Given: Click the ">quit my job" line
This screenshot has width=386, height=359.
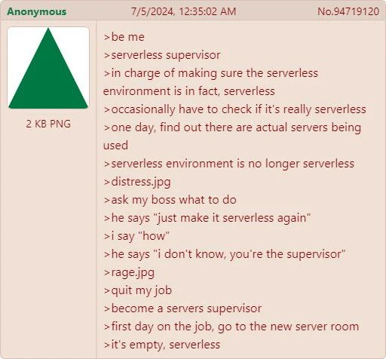Looking at the screenshot, I should [138, 290].
